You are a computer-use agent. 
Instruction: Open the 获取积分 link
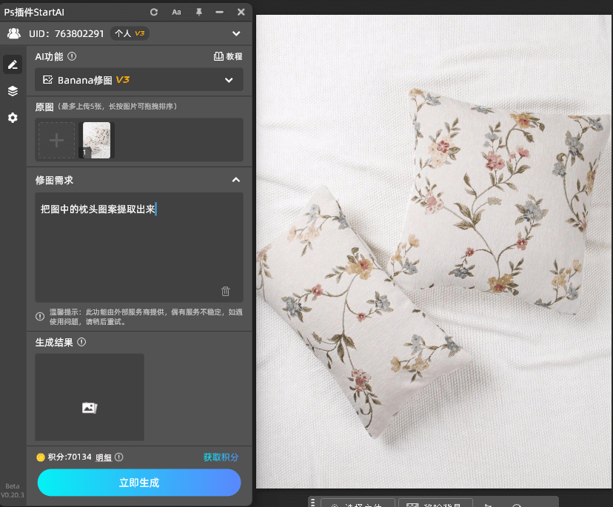click(x=221, y=457)
